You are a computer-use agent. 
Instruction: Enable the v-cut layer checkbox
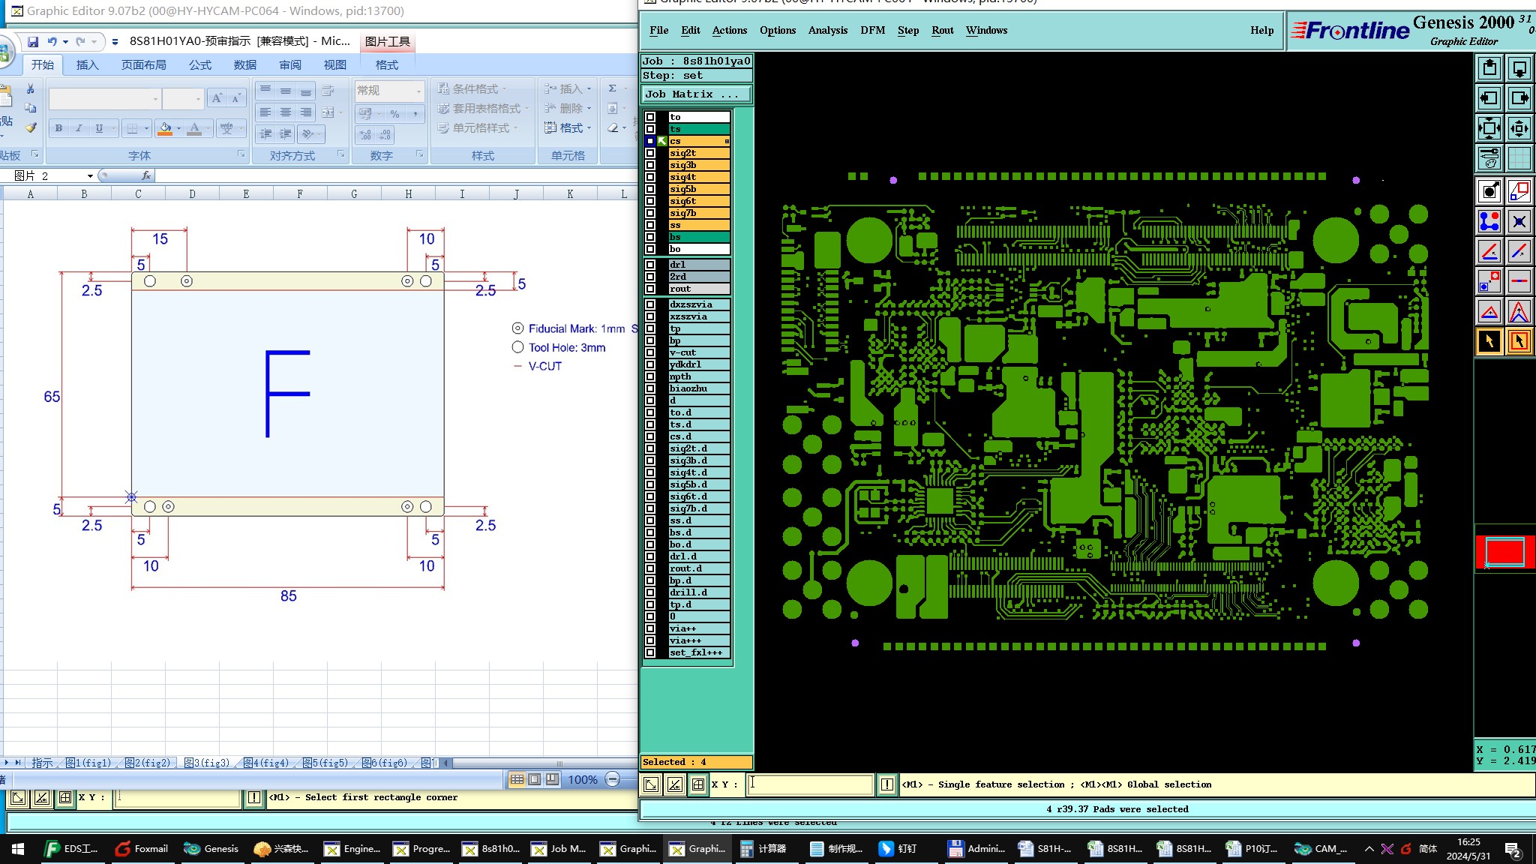point(650,352)
